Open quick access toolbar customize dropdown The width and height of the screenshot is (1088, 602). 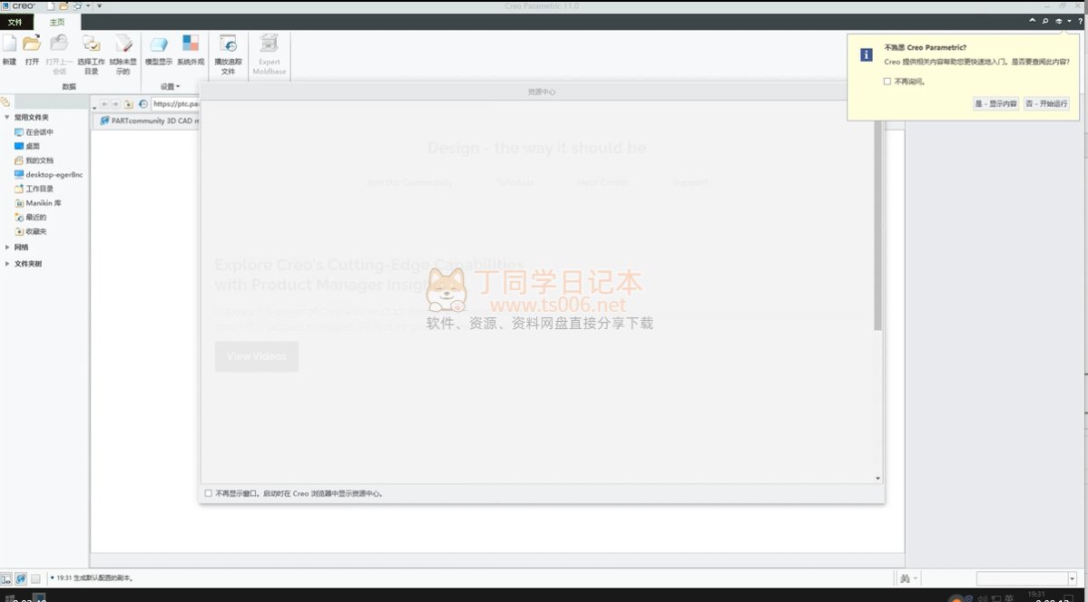point(99,6)
